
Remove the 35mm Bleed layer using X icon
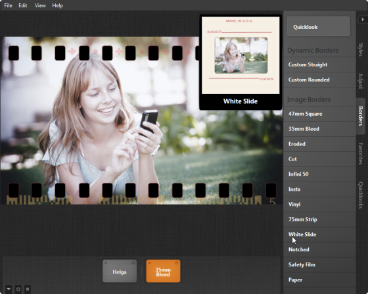pos(150,263)
